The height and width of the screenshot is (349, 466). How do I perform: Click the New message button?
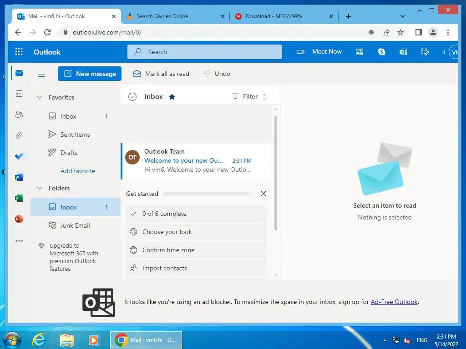click(90, 74)
